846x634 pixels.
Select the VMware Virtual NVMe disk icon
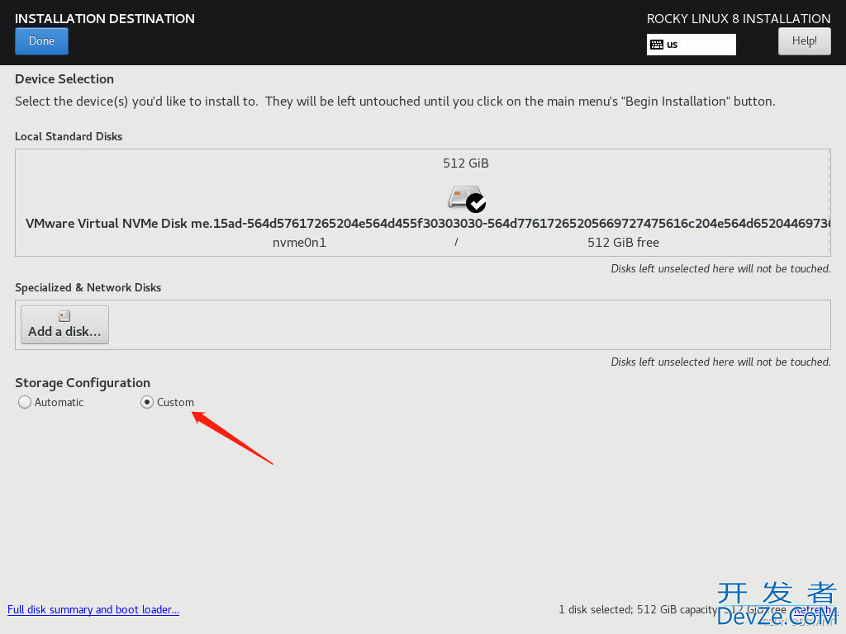(x=467, y=198)
